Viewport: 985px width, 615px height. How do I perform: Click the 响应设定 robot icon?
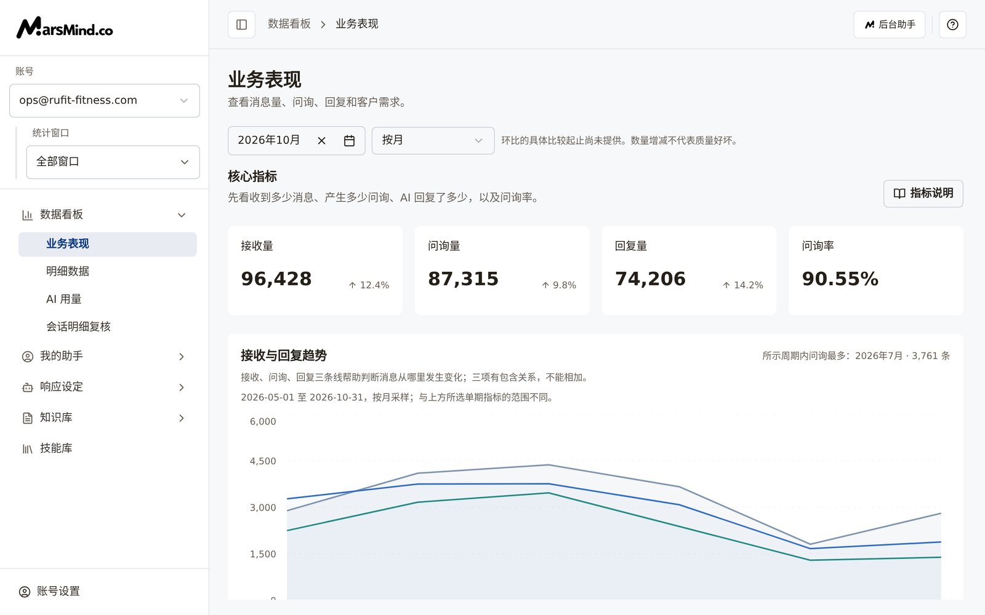27,387
